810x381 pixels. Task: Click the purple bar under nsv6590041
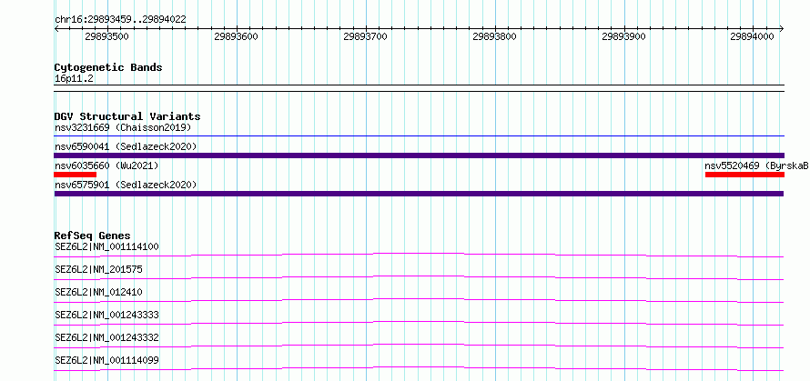[x=419, y=155]
